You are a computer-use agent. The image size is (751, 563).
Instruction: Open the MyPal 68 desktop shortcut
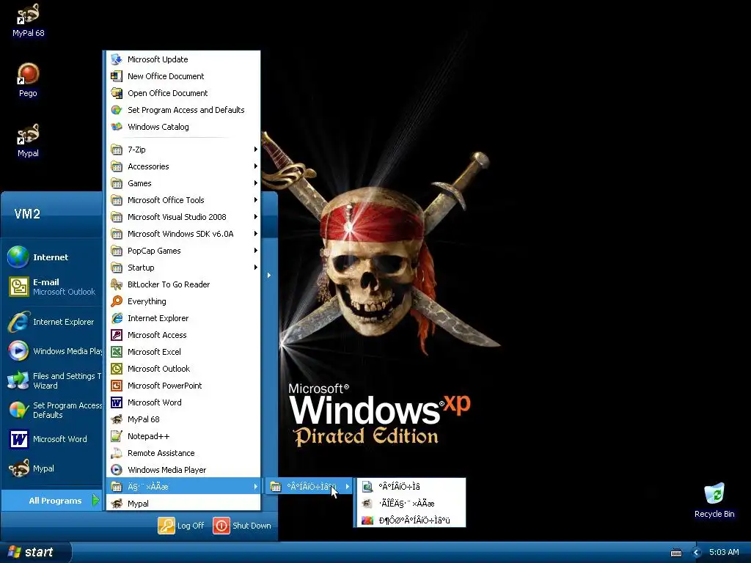[28, 20]
